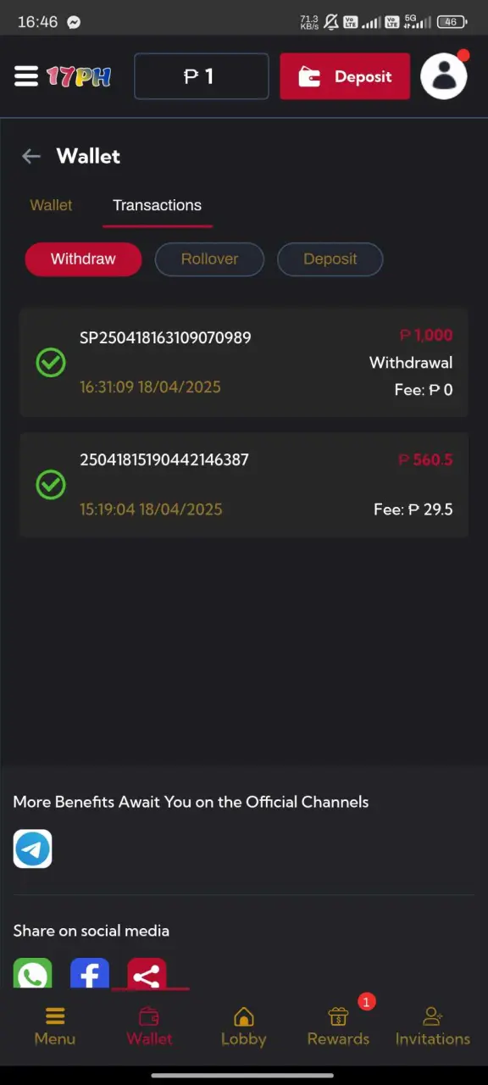Screen dimensions: 488x1085
Task: Tap the red share icon
Action: coord(147,973)
